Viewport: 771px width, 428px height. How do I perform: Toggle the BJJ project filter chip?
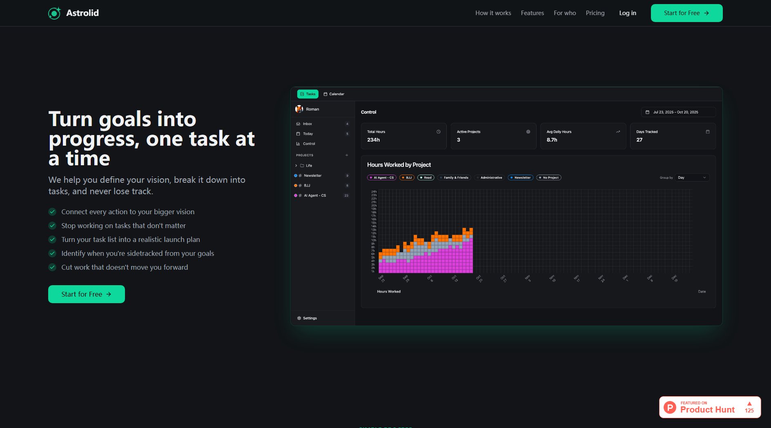[407, 177]
